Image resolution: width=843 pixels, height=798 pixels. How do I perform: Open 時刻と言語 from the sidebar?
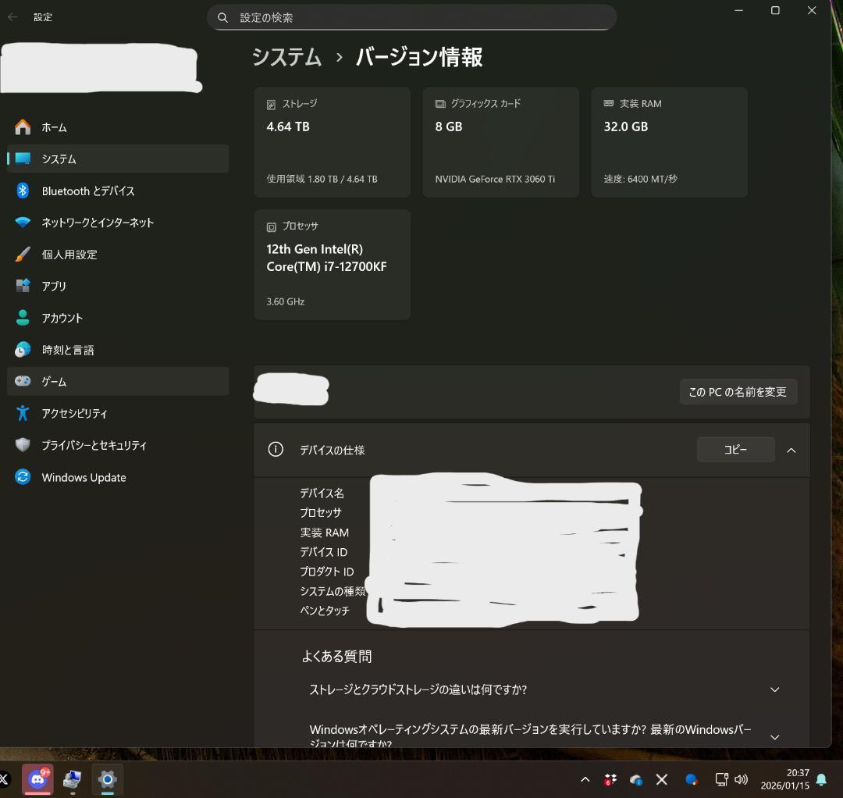23,350
